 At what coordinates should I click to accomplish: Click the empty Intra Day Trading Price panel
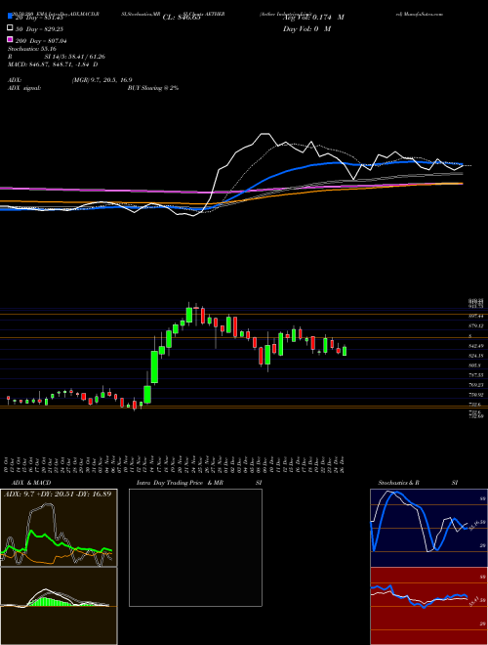pos(195,547)
